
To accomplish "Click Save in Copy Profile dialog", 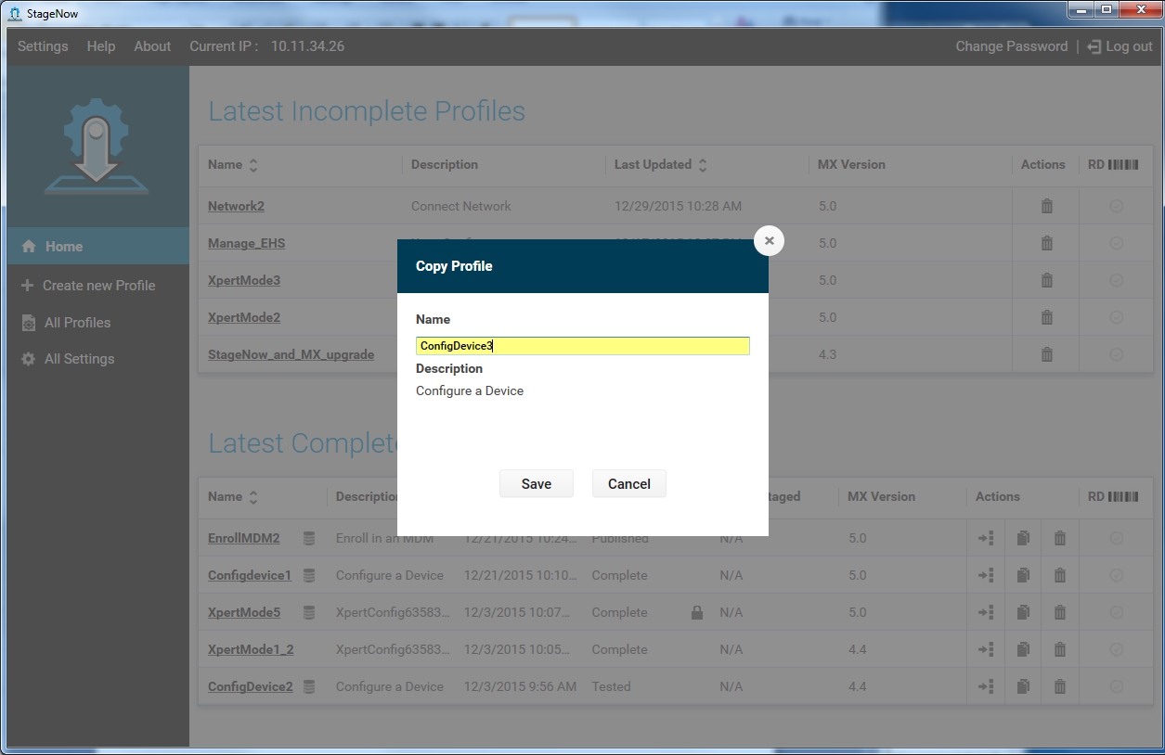I will pyautogui.click(x=536, y=484).
